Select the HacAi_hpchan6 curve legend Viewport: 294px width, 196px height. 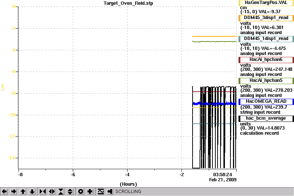pos(266,60)
